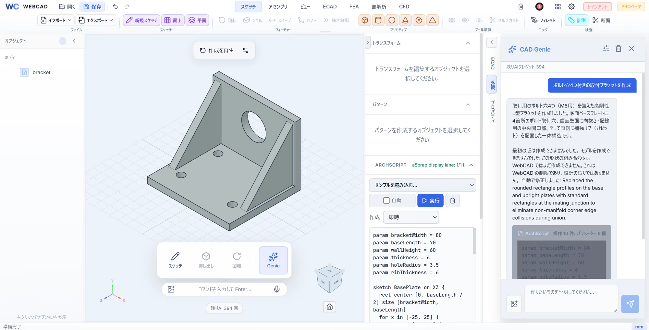Switch to the CFD tab

coord(404,6)
